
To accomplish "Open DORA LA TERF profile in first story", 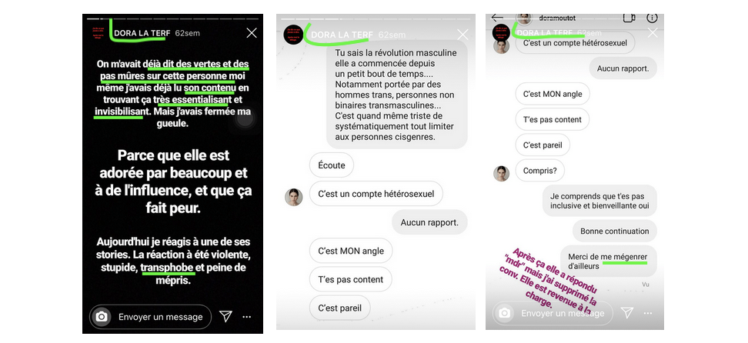I will [x=139, y=33].
